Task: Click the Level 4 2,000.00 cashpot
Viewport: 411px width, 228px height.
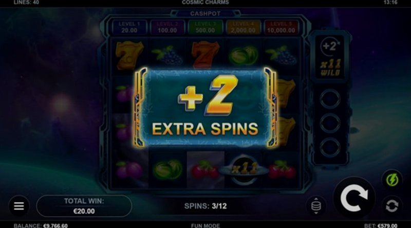Action: pos(243,27)
